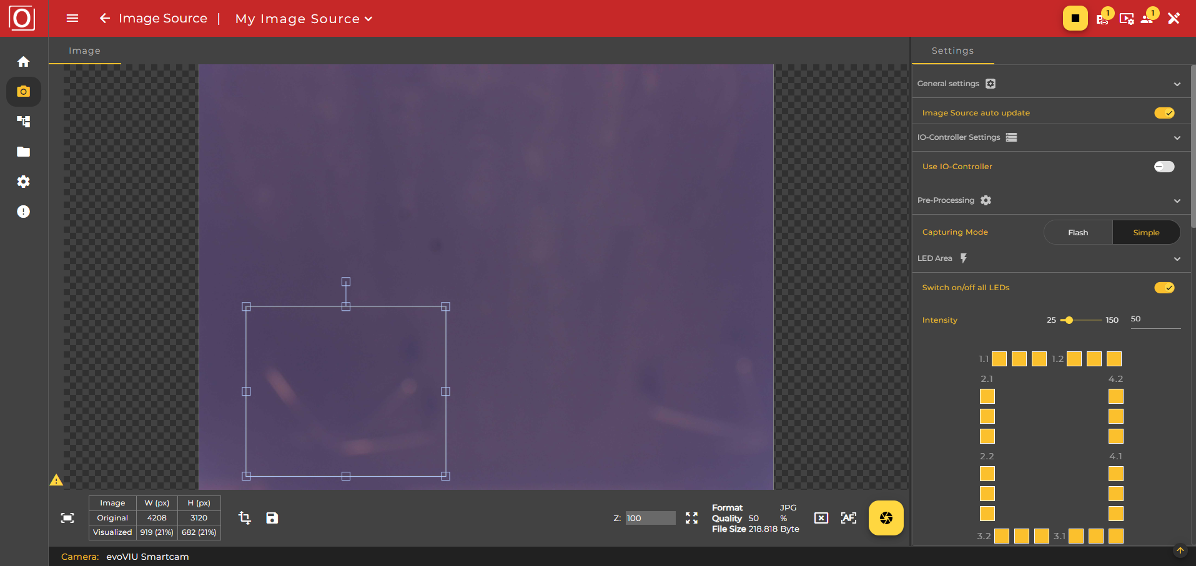Click the warning icon in the sidebar
The image size is (1196, 566).
[x=23, y=212]
